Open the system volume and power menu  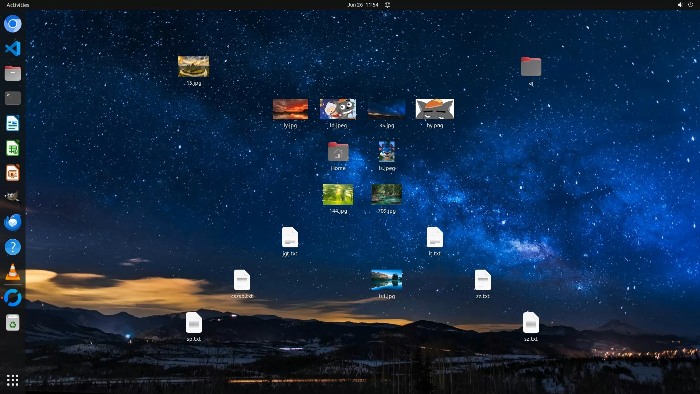(685, 5)
